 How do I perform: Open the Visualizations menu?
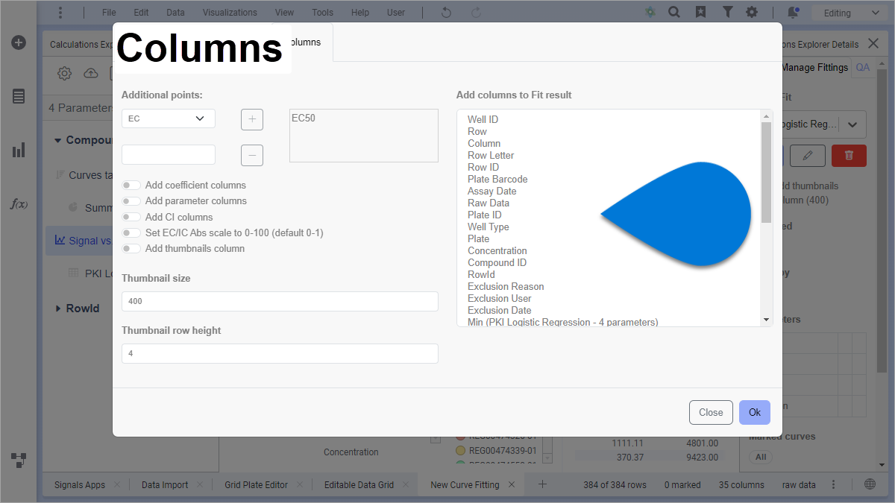coord(230,13)
